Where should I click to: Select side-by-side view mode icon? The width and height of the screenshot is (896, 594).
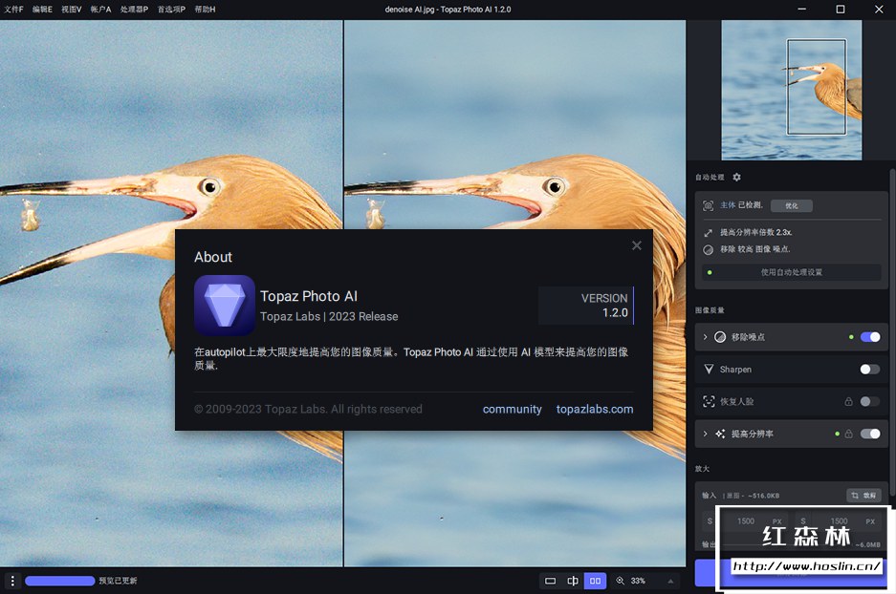click(x=595, y=581)
